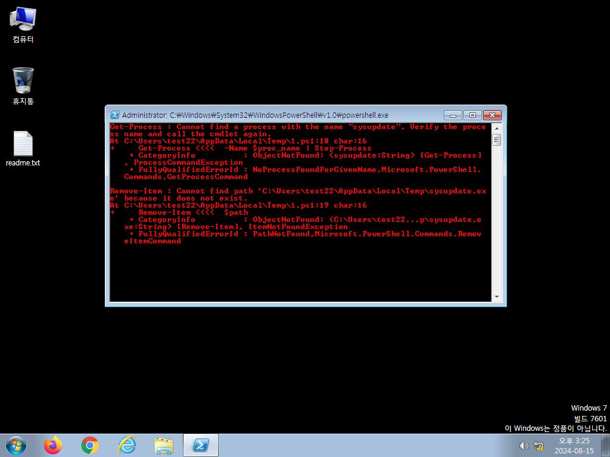Viewport: 610px width, 457px height.
Task: Select the Recycle Bin desktop icon
Action: click(23, 86)
